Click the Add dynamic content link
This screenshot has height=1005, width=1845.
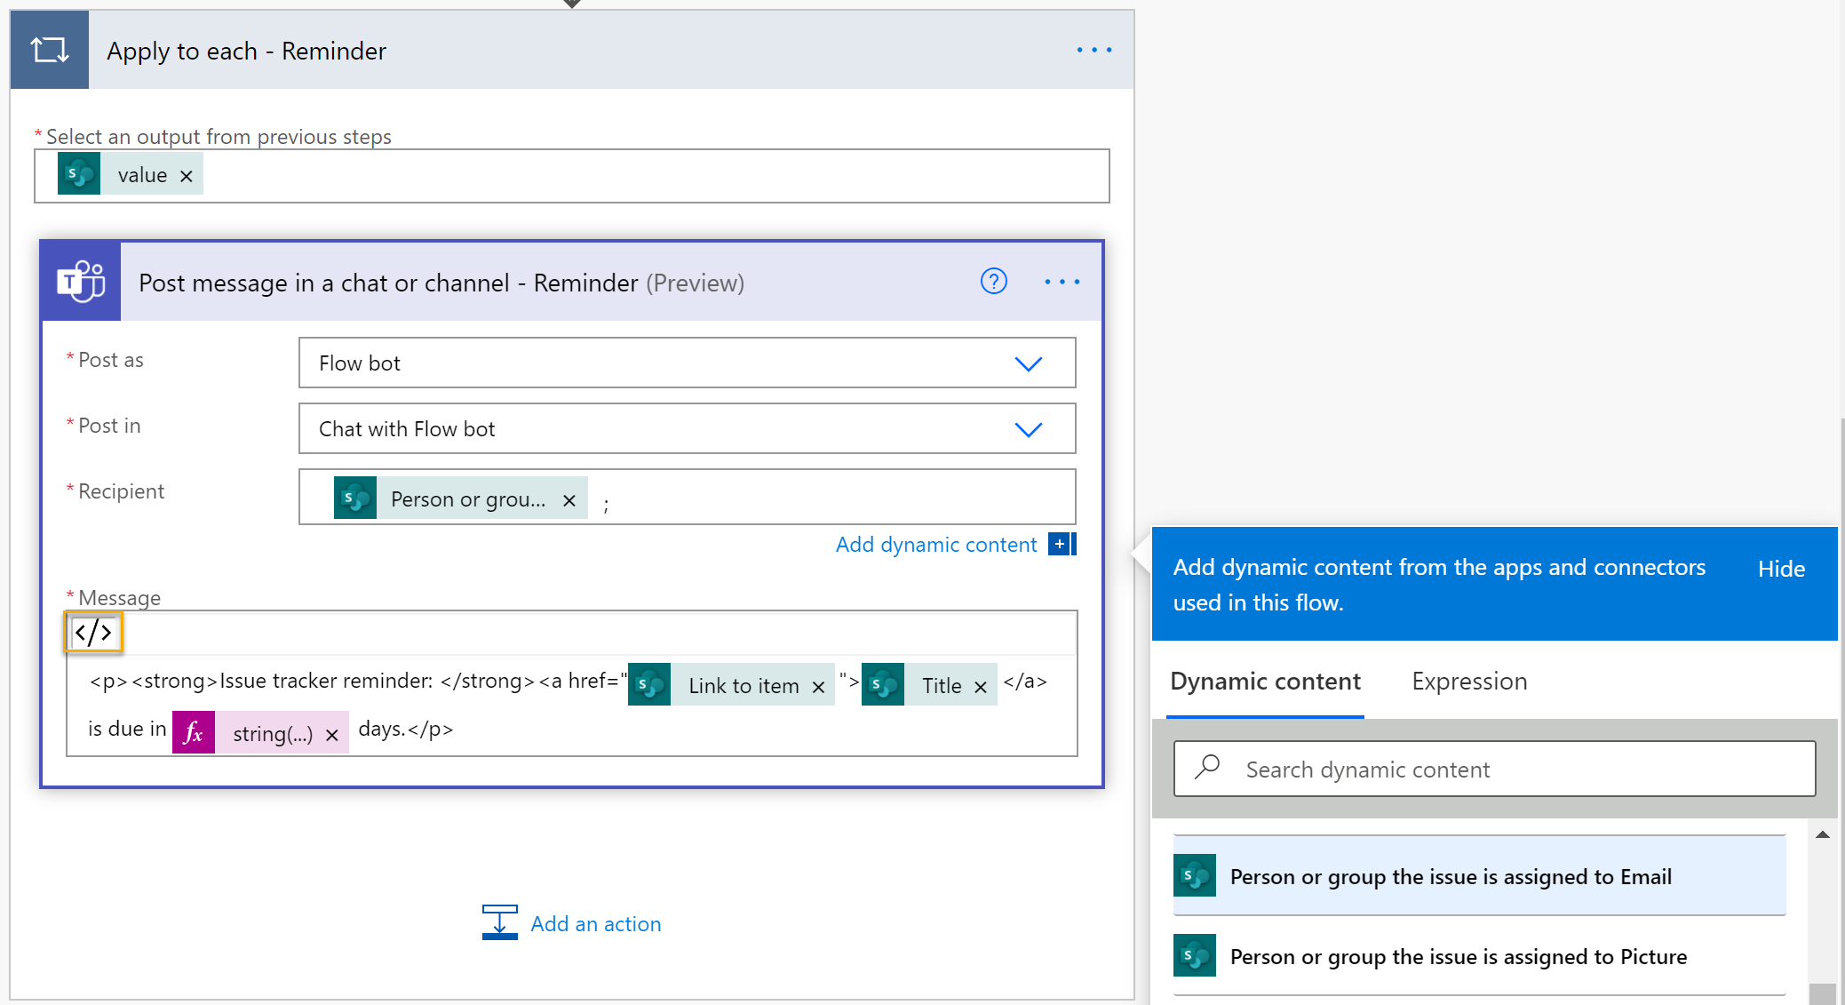point(935,544)
